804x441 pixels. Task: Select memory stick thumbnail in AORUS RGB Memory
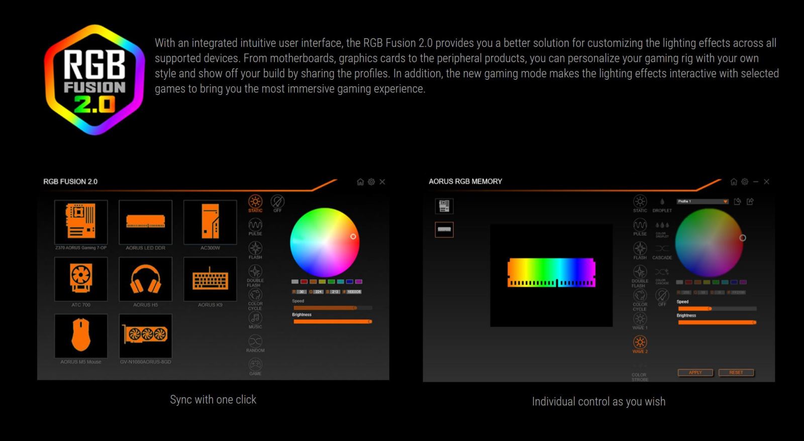(x=444, y=230)
